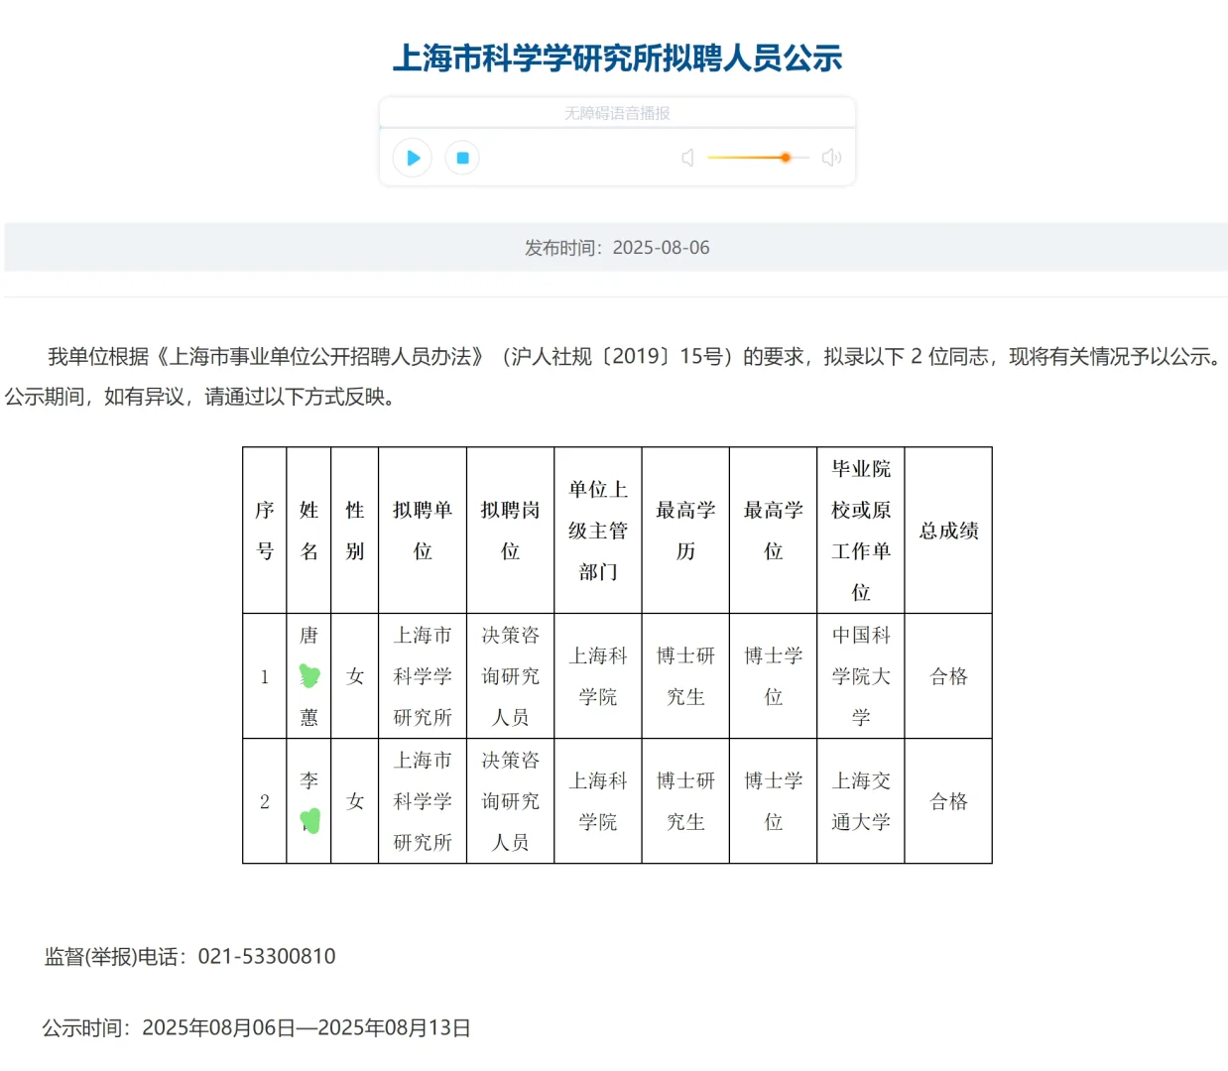The height and width of the screenshot is (1071, 1228).
Task: Click 决策咨询研究人员 in row 1
Action: [x=511, y=676]
